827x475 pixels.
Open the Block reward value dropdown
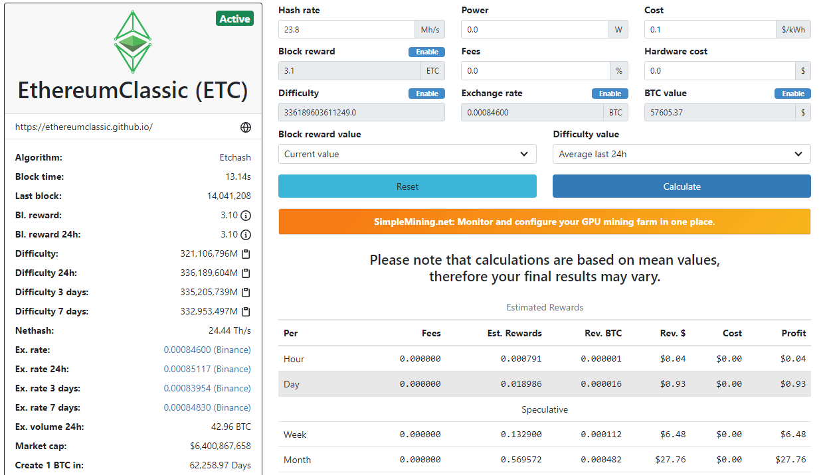(x=407, y=154)
